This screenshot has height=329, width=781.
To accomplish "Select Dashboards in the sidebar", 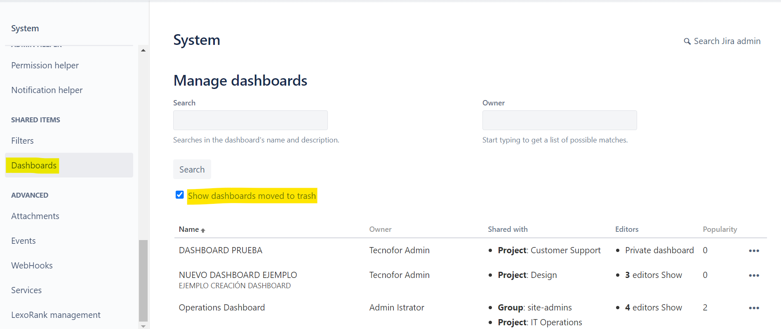I will [x=69, y=165].
